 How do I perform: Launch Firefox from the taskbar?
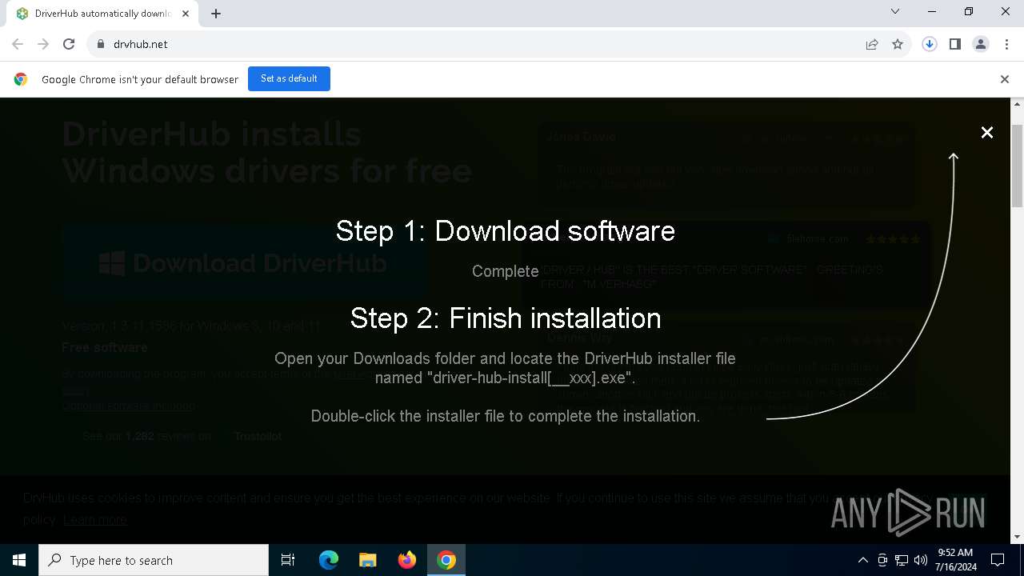(406, 560)
